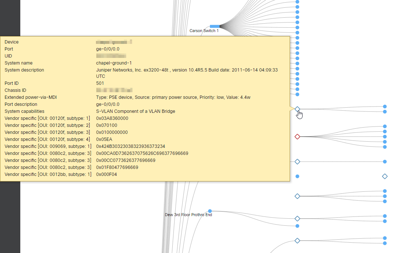Click the bottom-most diamond node on the map
Screen dimensions: 407x253
tap(297, 241)
